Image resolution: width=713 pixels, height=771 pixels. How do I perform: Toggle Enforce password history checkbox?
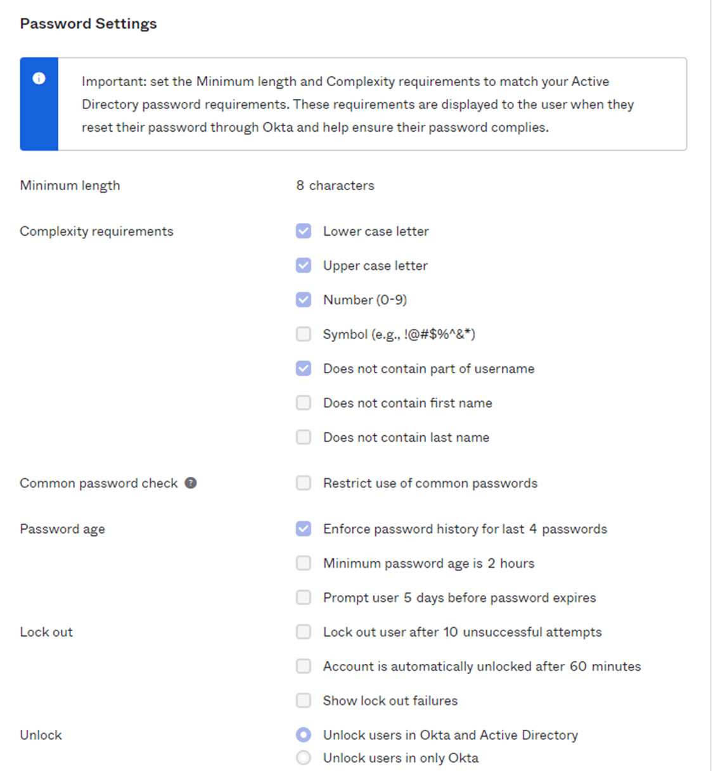click(304, 528)
